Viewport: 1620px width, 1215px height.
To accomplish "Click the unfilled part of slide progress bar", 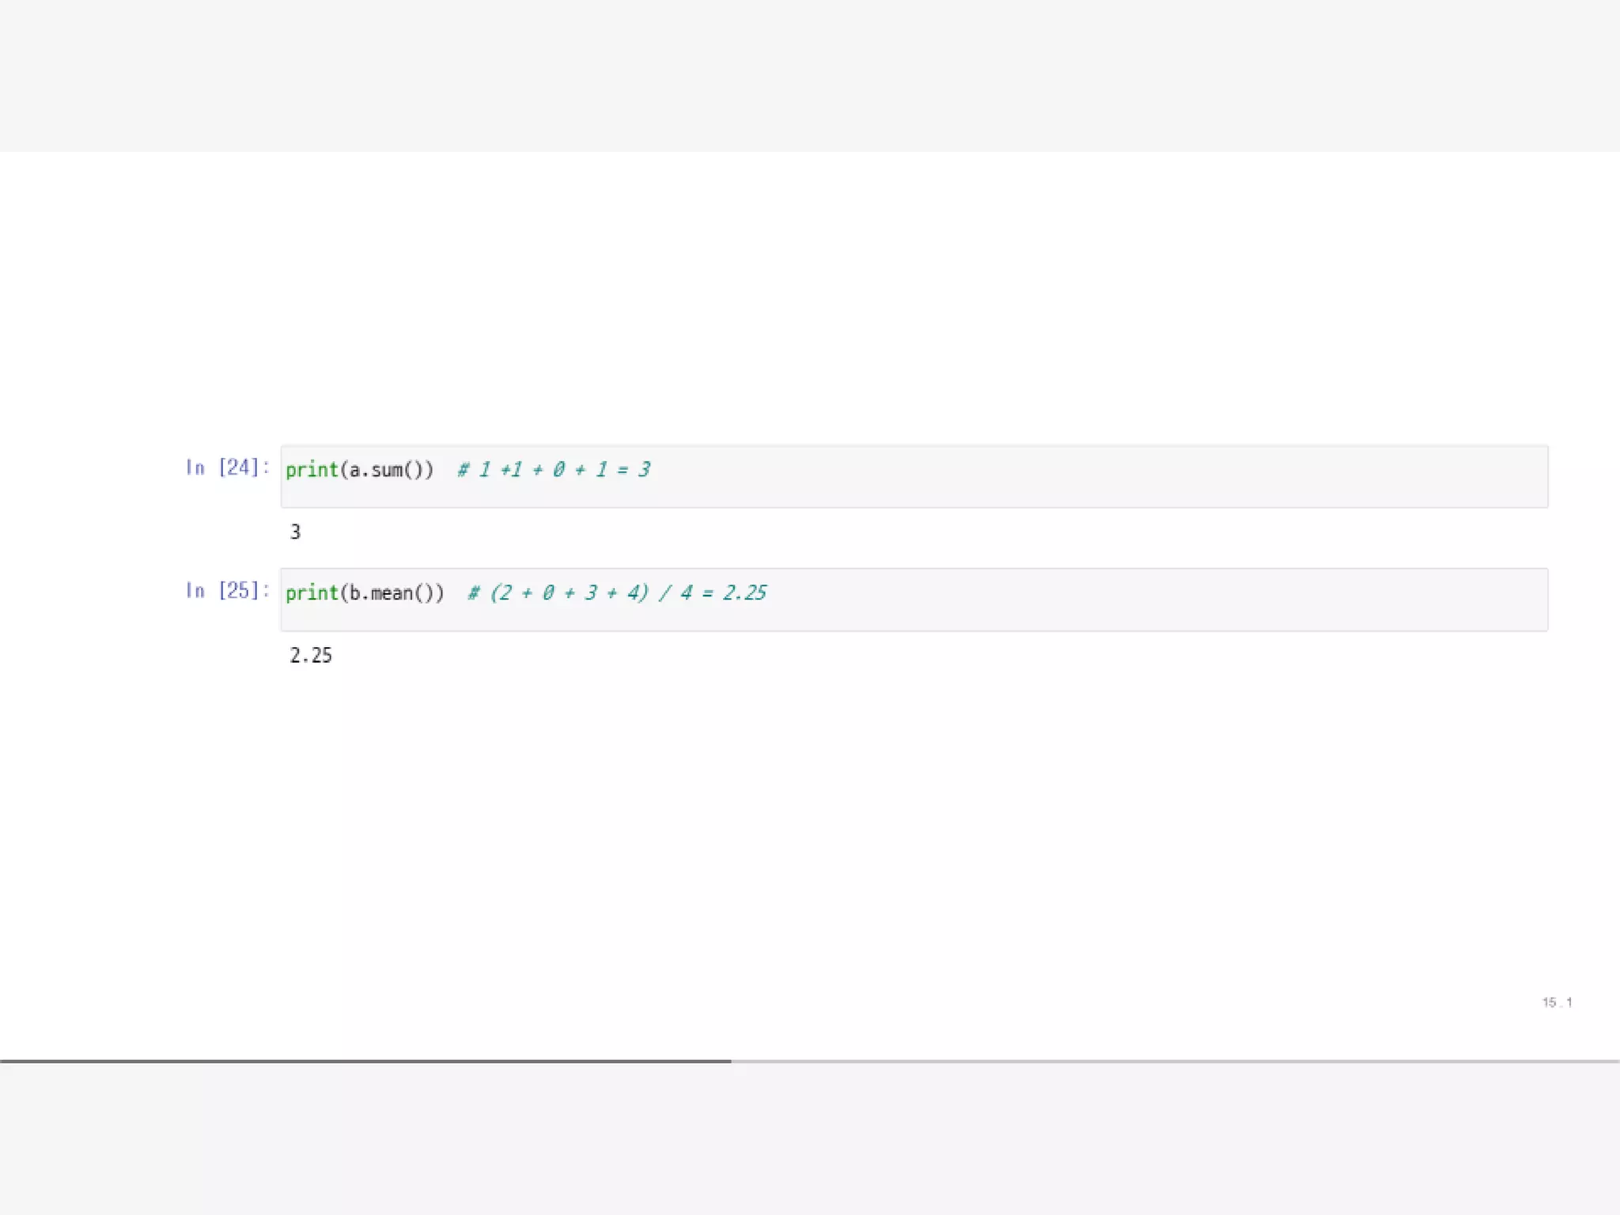I will [1171, 1061].
